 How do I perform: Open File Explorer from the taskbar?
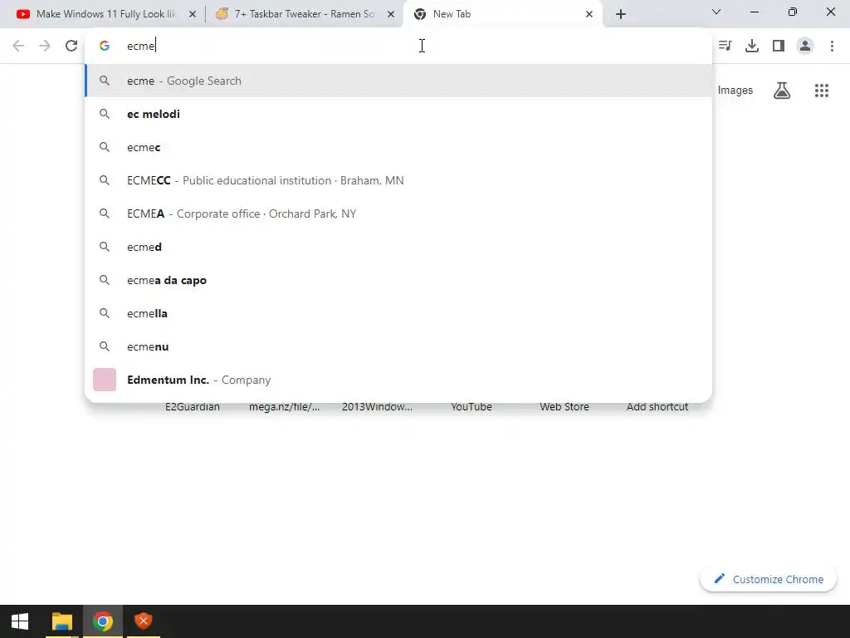pos(61,621)
